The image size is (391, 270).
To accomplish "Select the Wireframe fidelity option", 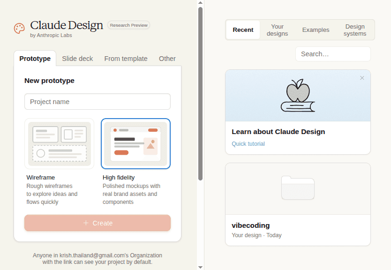I will click(60, 143).
